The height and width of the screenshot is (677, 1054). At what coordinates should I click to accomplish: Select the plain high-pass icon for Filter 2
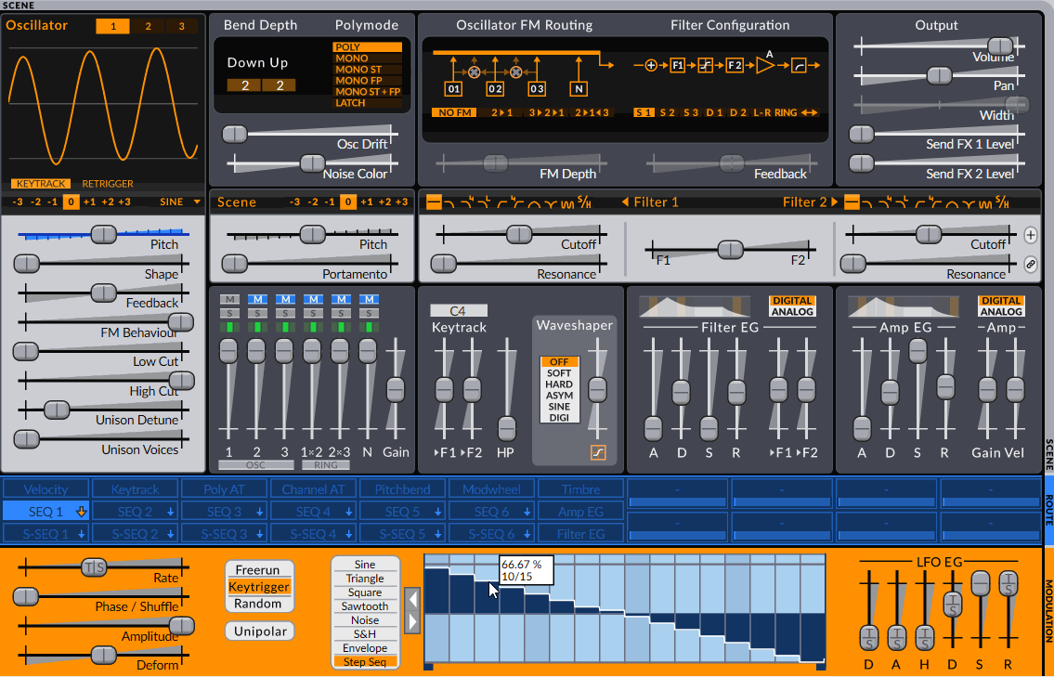919,202
